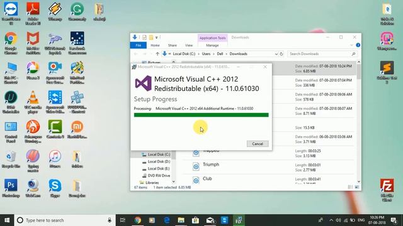Viewport: 403px width, 226px height.
Task: Open the webcam app desktop shortcut
Action: (x=33, y=188)
